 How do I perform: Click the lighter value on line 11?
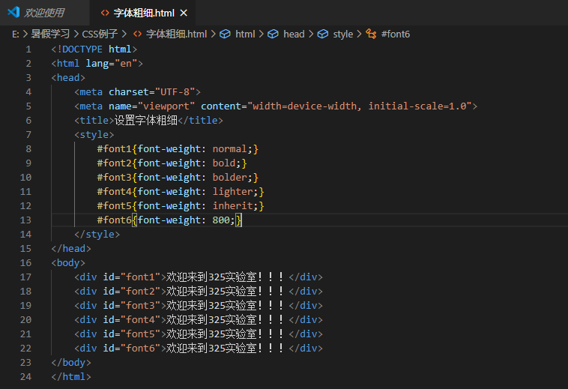tap(232, 192)
